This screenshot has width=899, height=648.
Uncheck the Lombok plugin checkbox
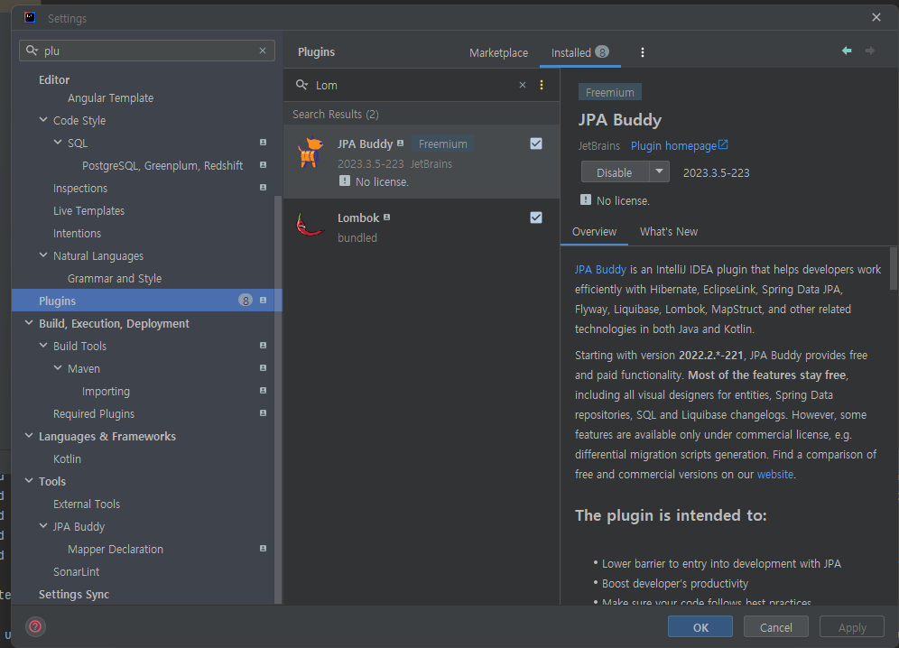[x=536, y=218]
